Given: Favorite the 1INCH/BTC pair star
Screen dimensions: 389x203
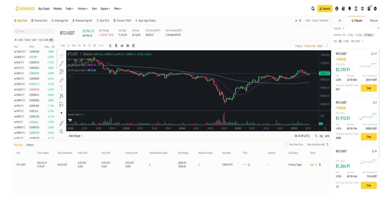Looking at the screenshot, I should (15, 52).
